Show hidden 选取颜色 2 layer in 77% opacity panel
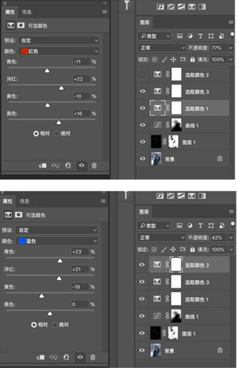237x368 pixels. (142, 75)
